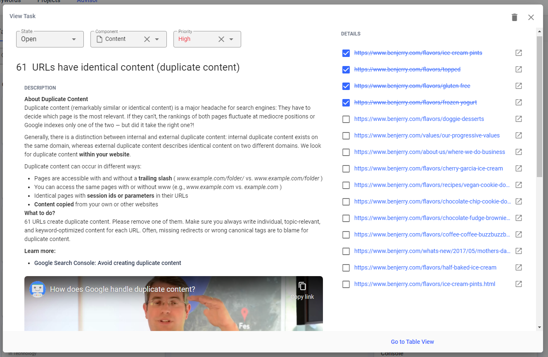The width and height of the screenshot is (548, 357).
Task: Clear the Content component selection
Action: pos(147,39)
